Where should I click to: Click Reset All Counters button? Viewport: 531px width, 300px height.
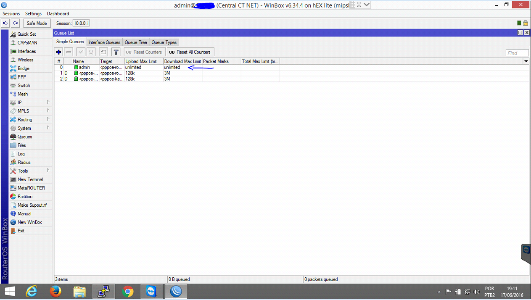(190, 52)
